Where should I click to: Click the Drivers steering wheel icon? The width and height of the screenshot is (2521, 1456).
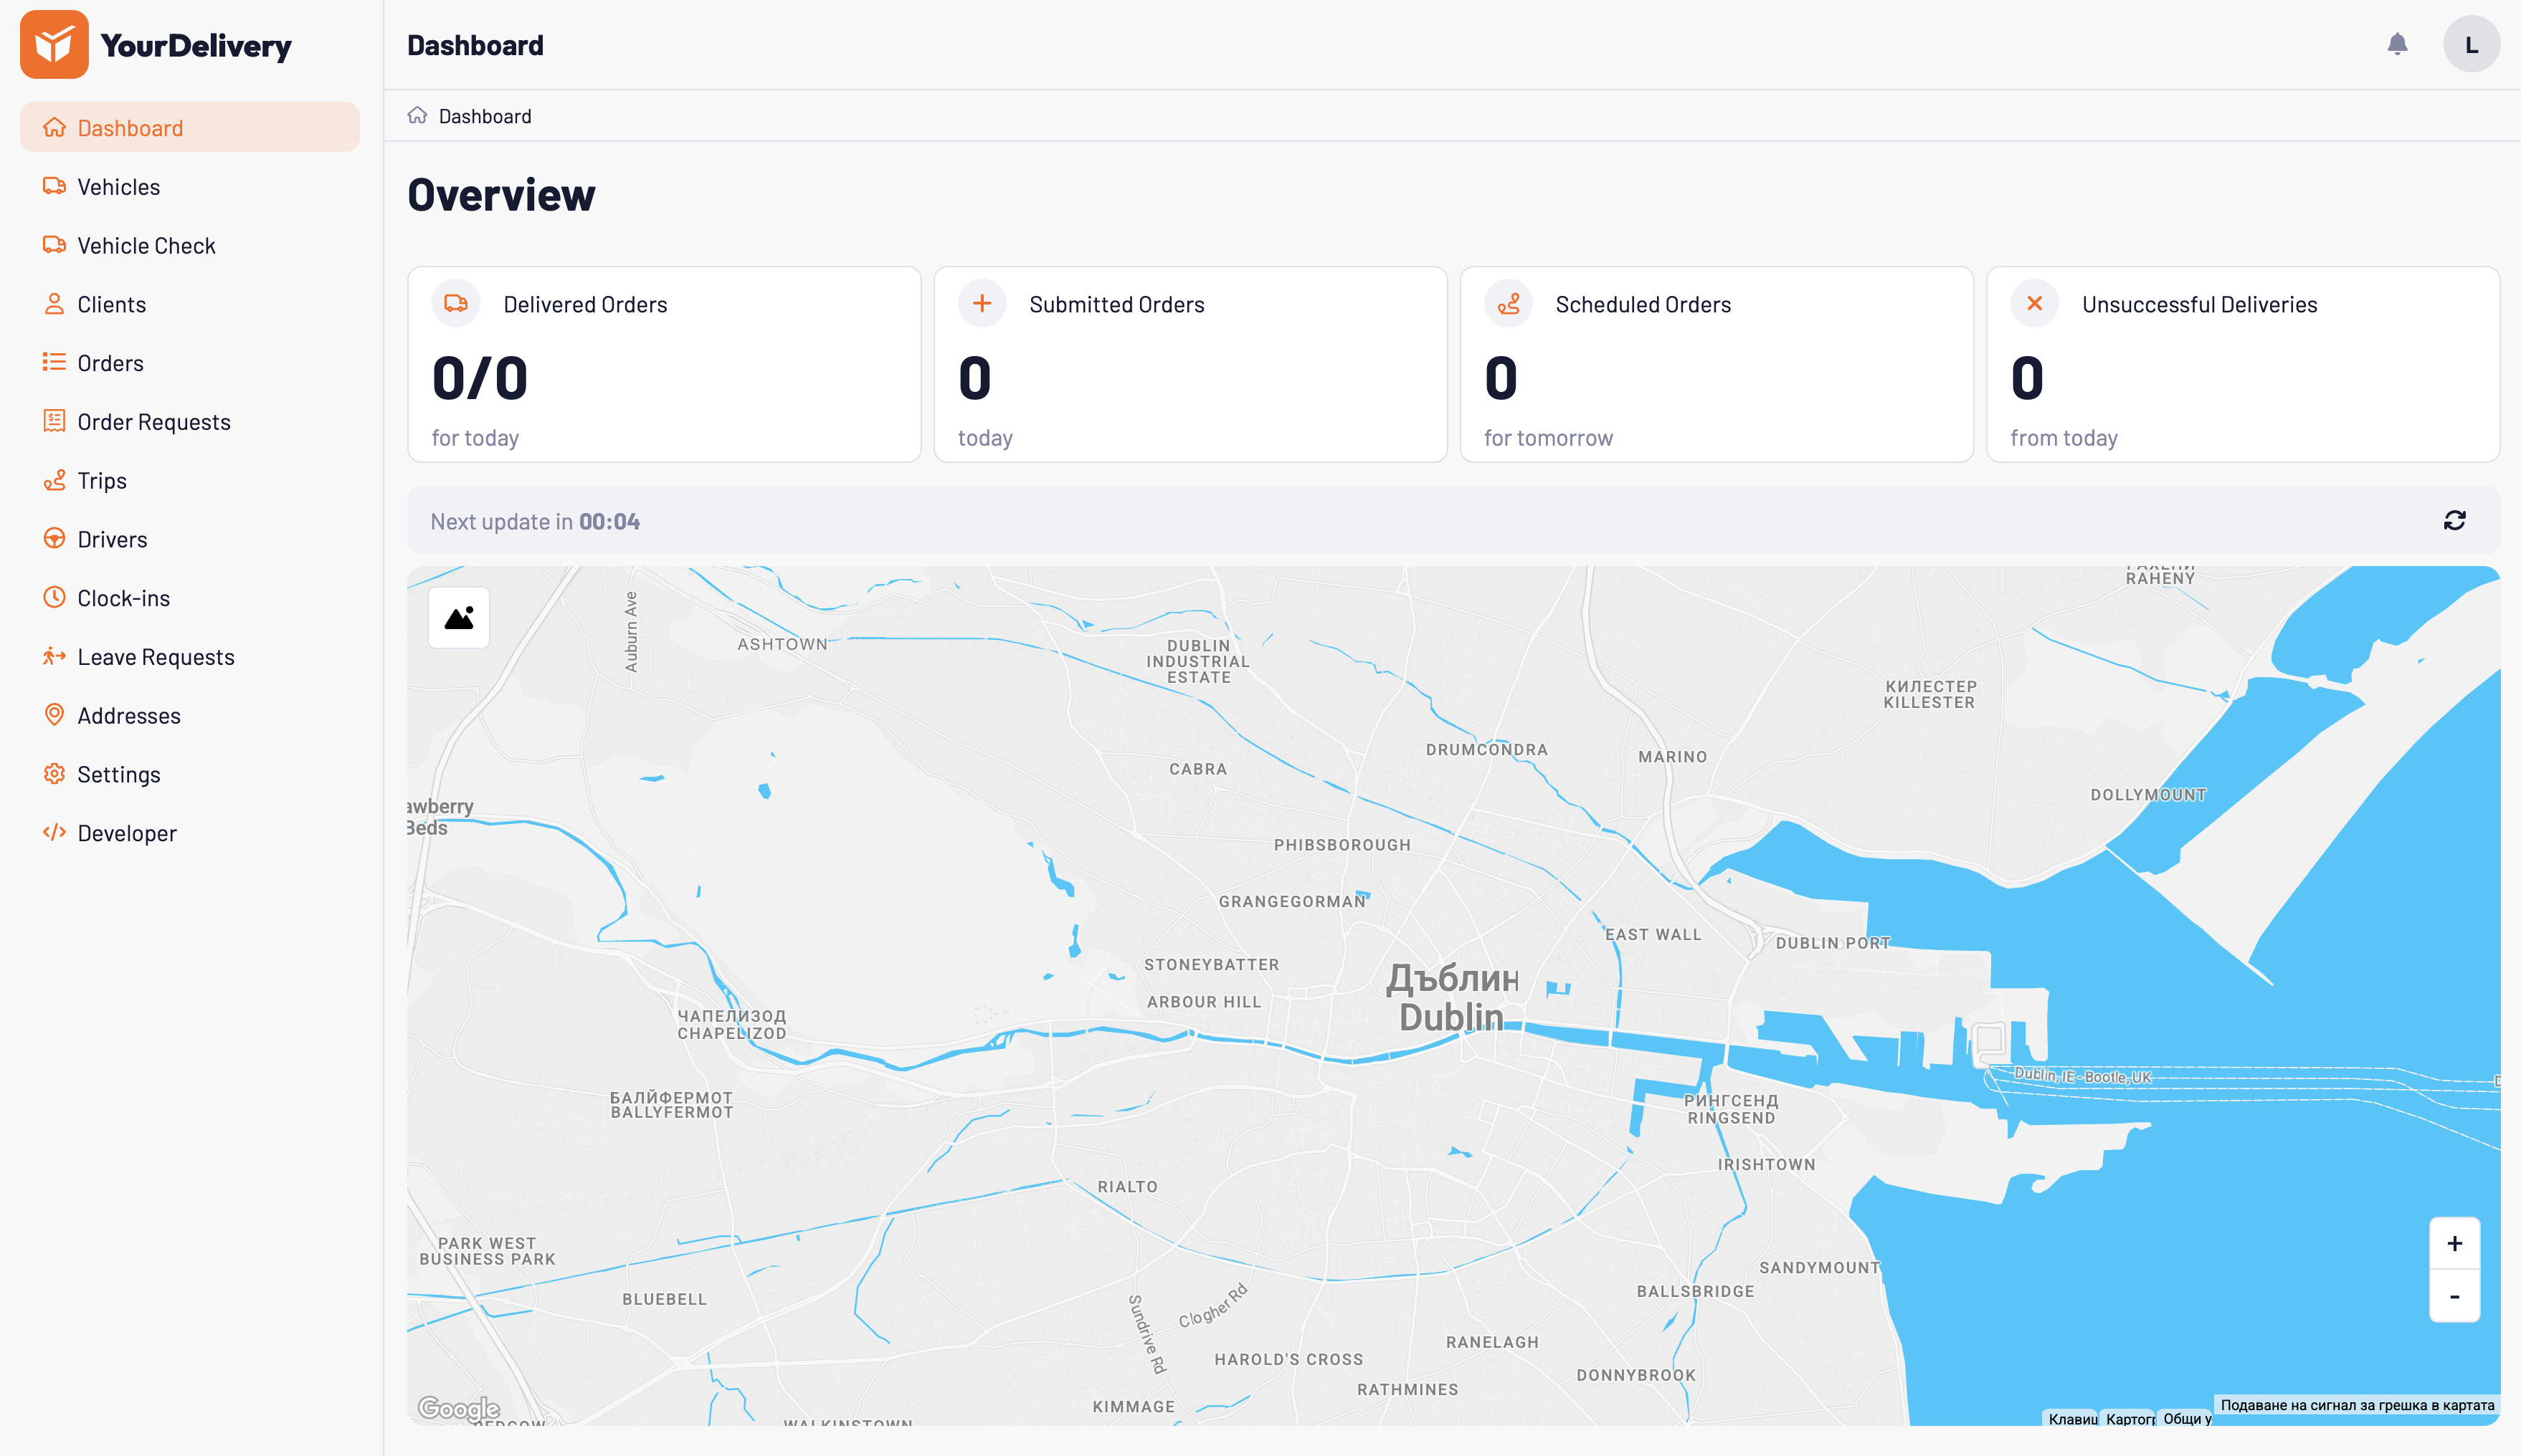[x=55, y=539]
